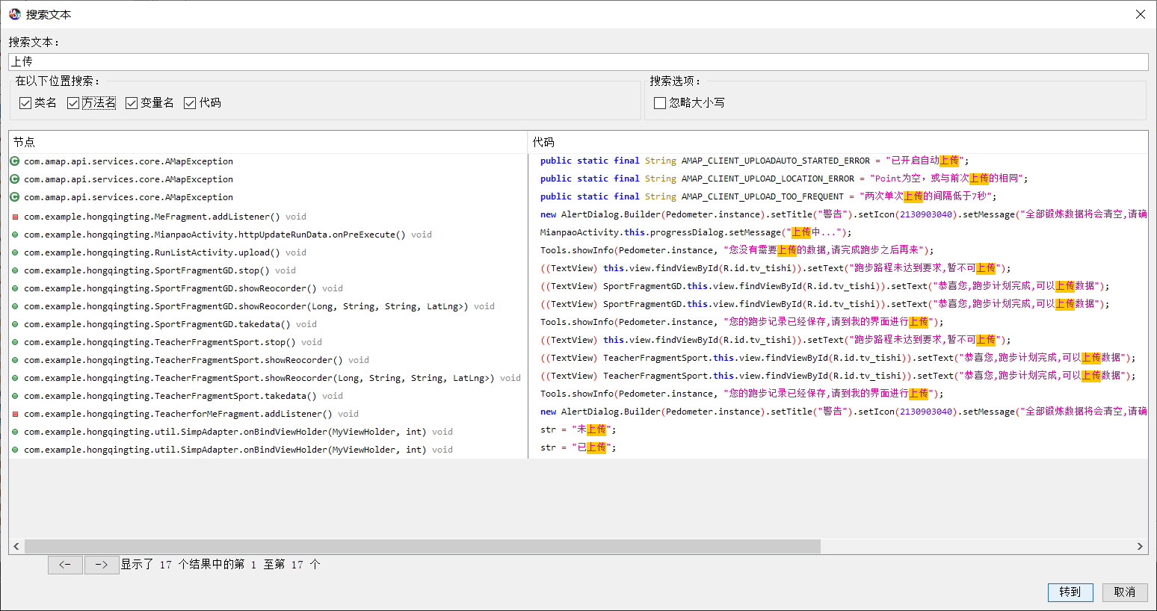Click class icon of first AMapException row
Image resolution: width=1157 pixels, height=611 pixels.
click(x=15, y=161)
